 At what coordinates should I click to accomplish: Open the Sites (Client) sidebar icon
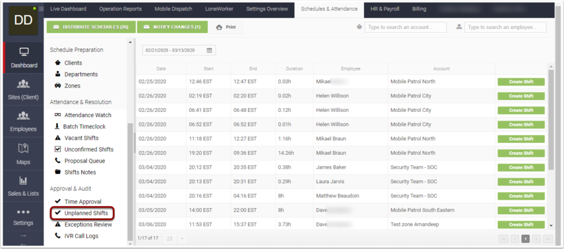coord(23,84)
